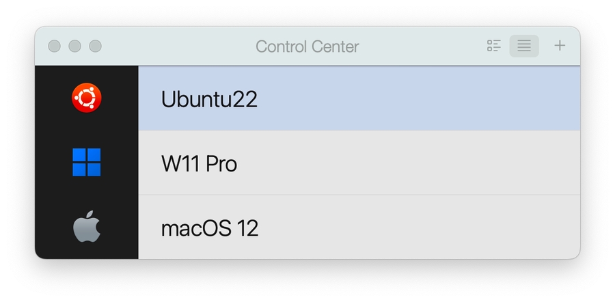Click dark sidebar between Windows and Apple icons
This screenshot has height=302, width=615.
click(87, 193)
